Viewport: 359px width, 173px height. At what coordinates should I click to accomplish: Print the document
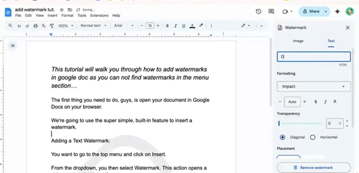pyautogui.click(x=35, y=26)
